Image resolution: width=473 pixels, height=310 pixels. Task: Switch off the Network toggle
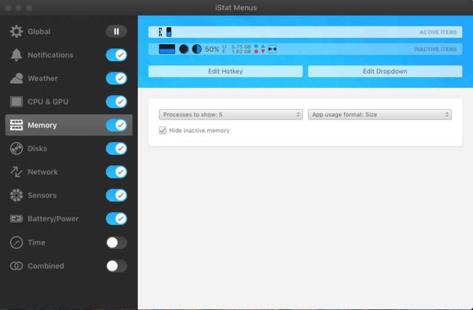(116, 172)
